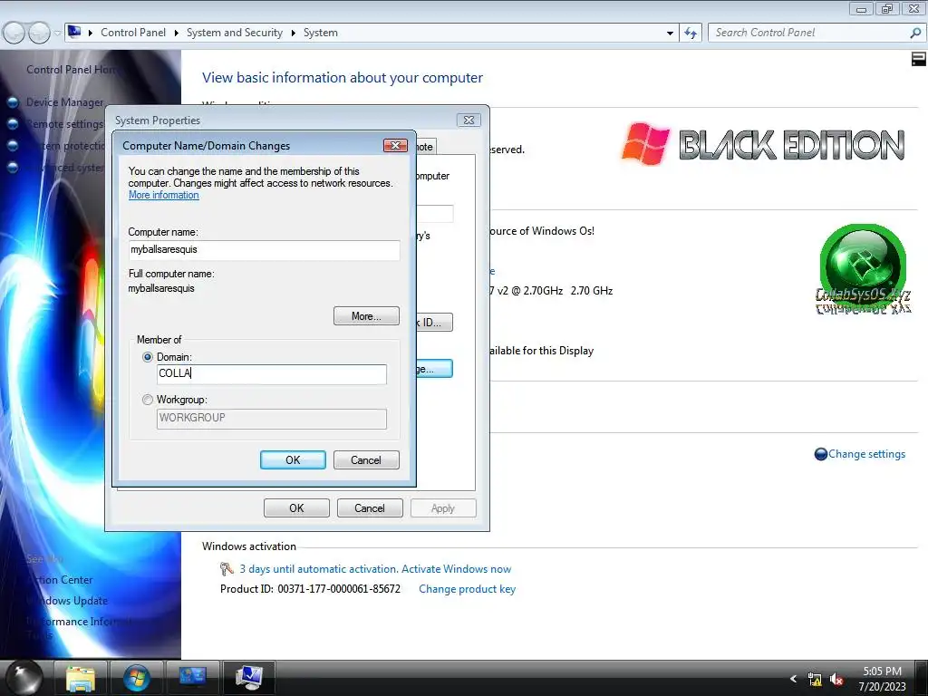Click the partially hidden Remote tab
928x696 pixels.
click(426, 146)
